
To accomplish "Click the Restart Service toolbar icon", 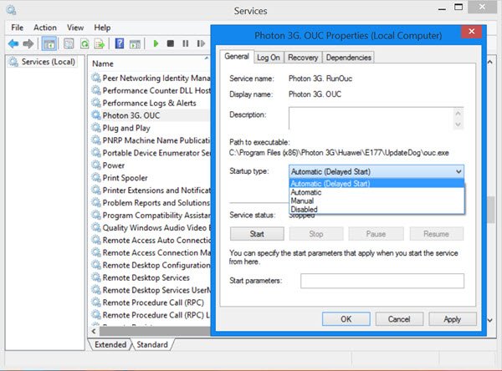I will (201, 43).
